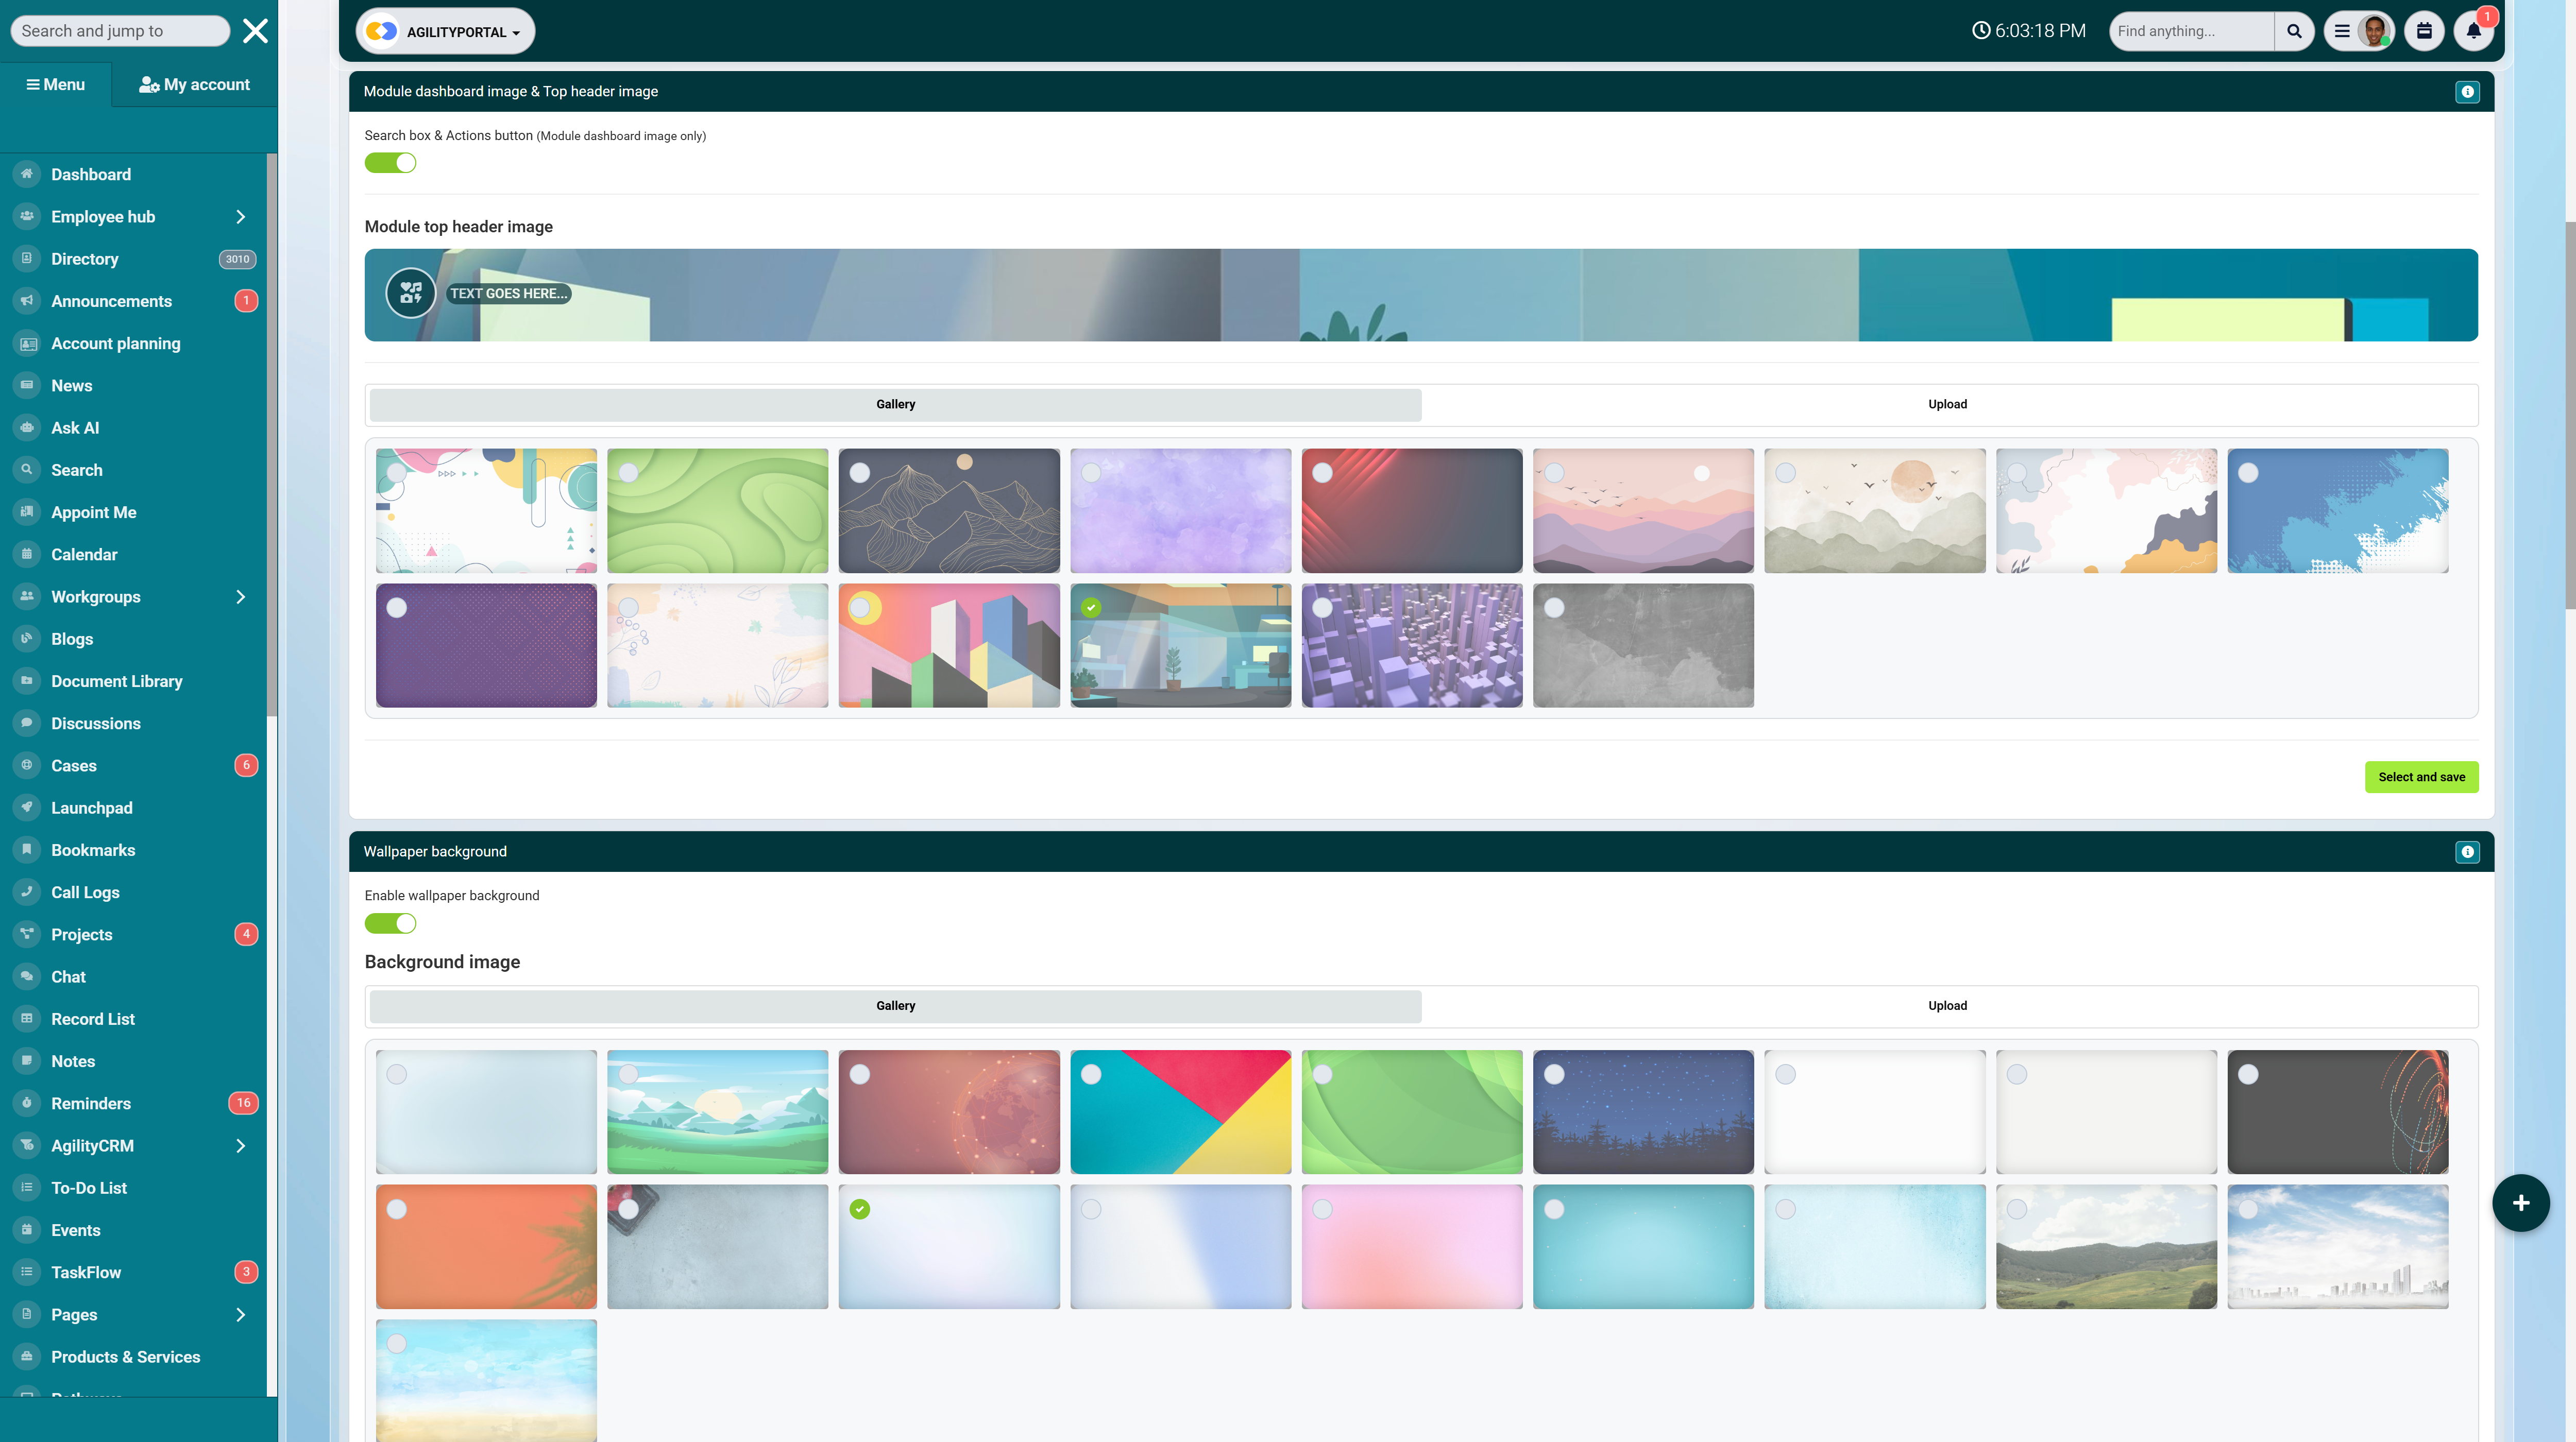Switch to Upload tab for header image
2576x1442 pixels.
pos(1946,404)
